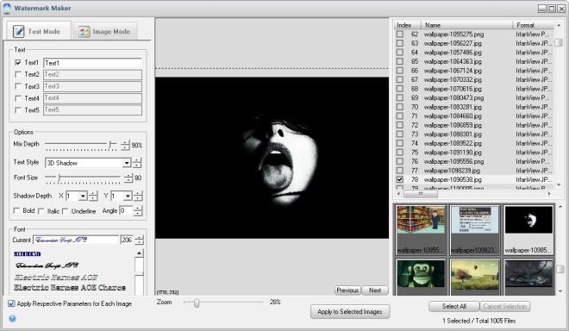Click the Watermark Maker app icon in title bar

7,8
